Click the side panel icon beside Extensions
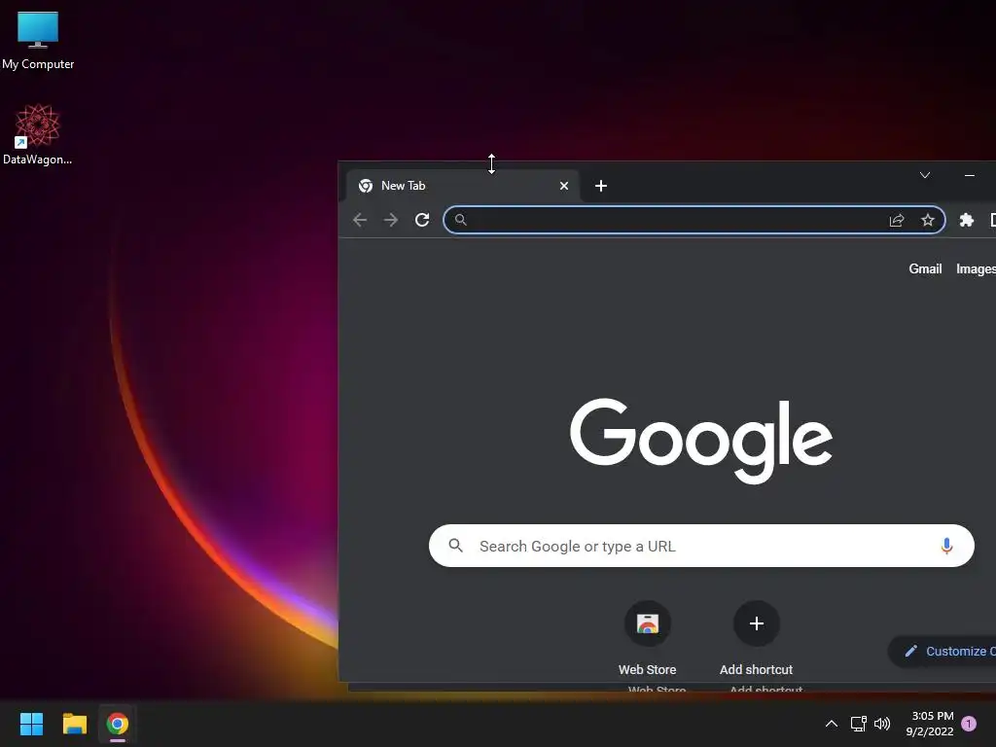The image size is (996, 747). 993,220
